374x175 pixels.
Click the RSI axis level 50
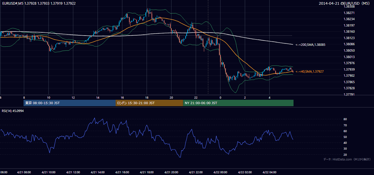[x=345, y=137]
